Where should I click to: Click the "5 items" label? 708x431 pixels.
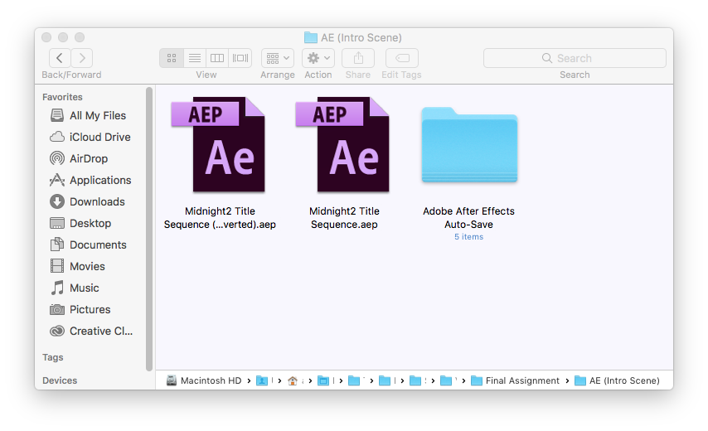[468, 237]
